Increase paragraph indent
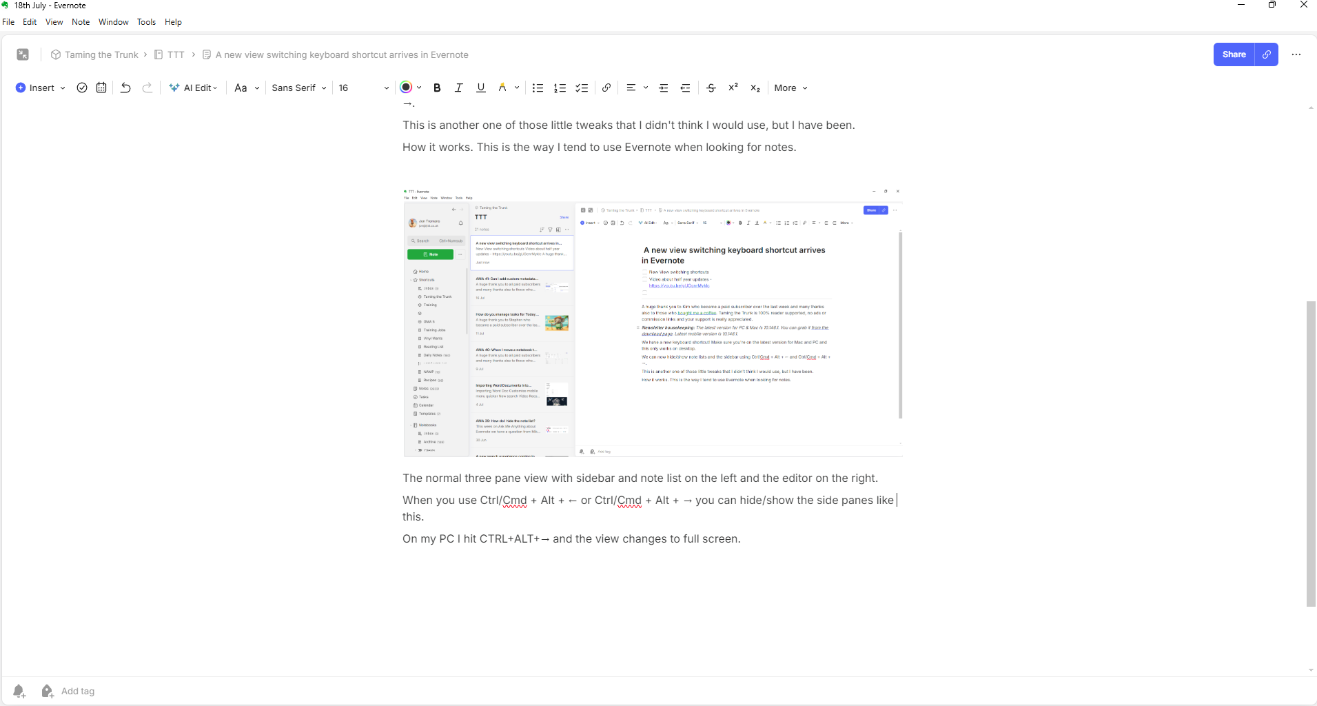Screen dimensions: 1317x706 [x=664, y=88]
